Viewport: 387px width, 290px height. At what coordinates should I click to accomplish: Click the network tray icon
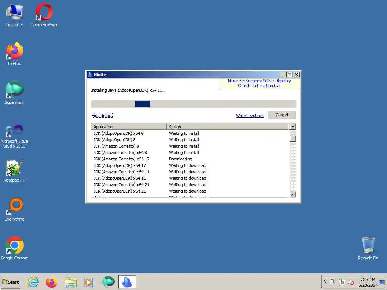[342, 282]
